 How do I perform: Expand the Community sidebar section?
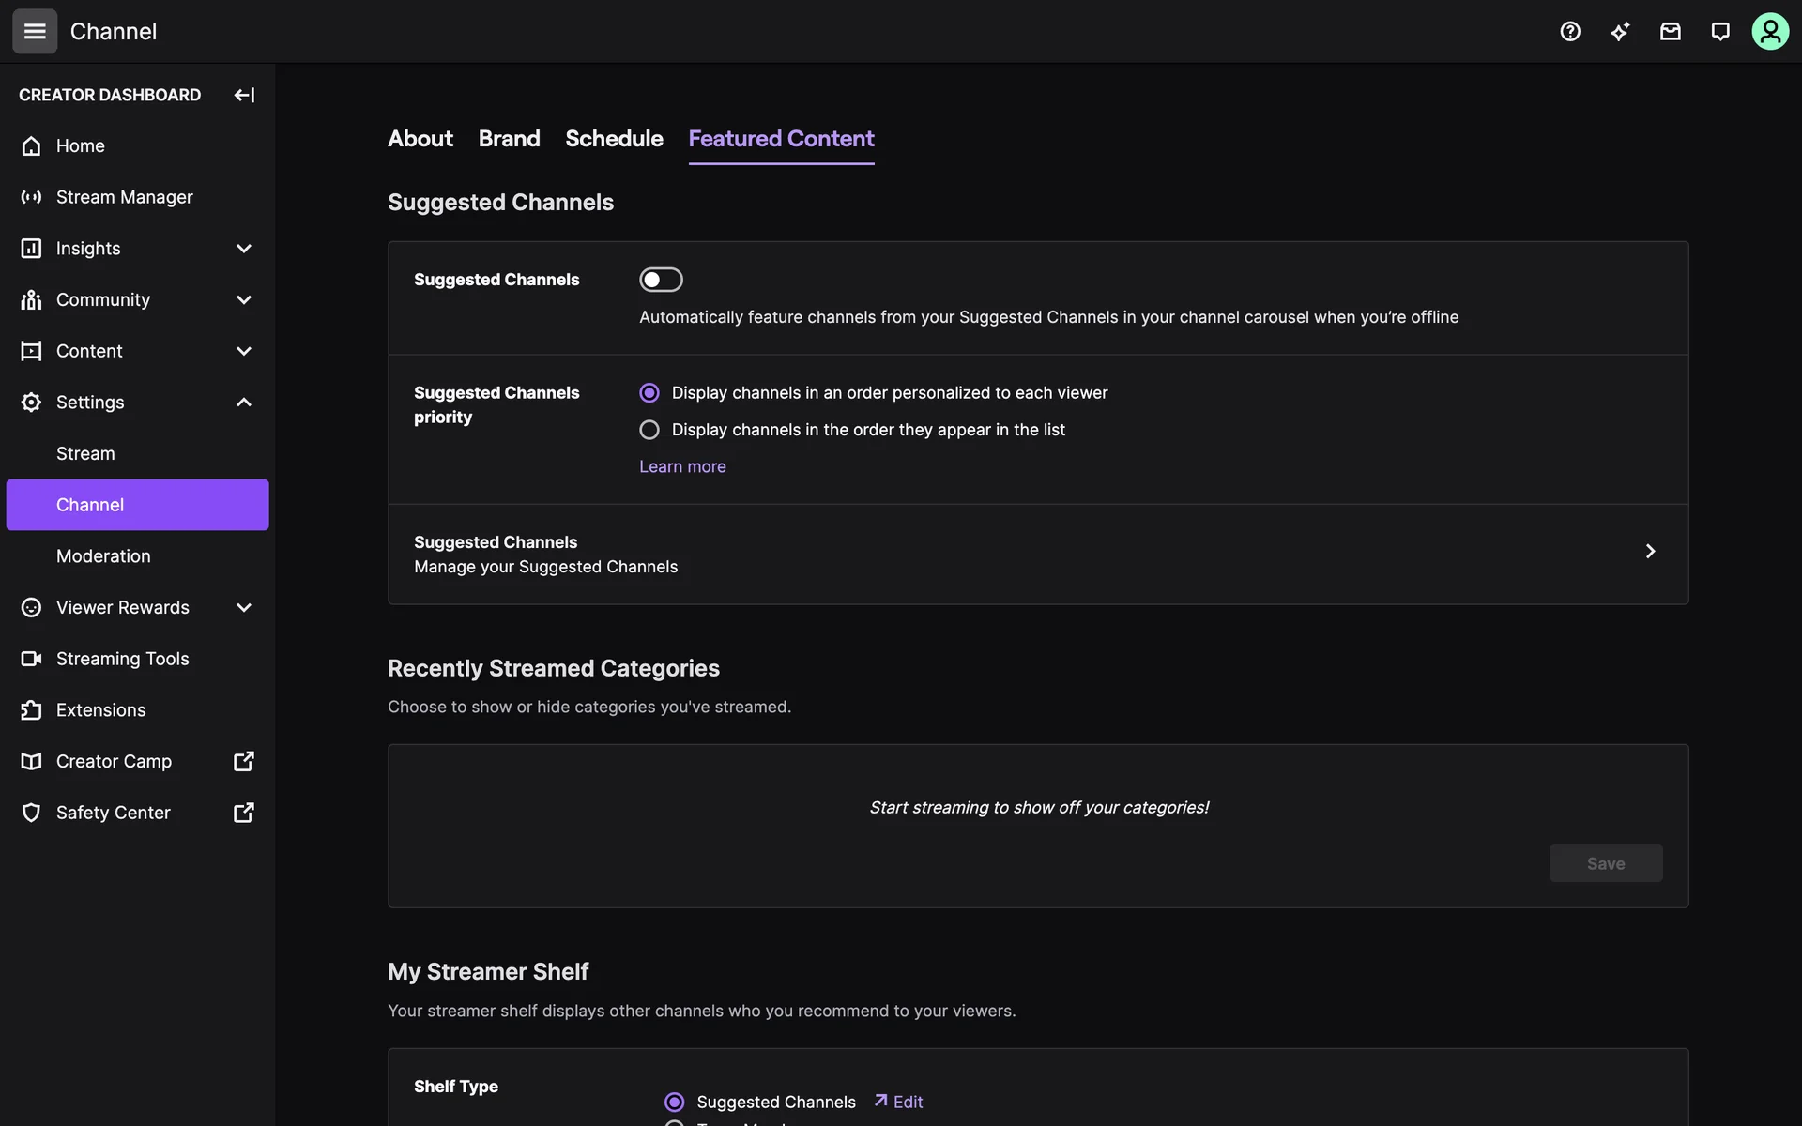coord(243,299)
